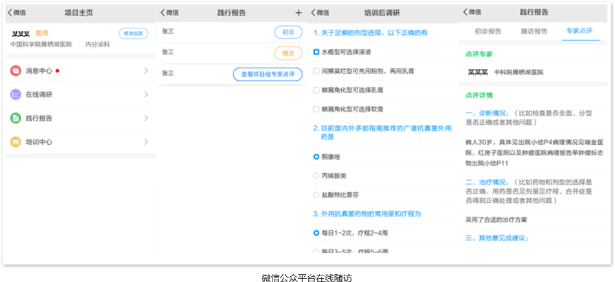Click the plus icon in 践行报告 header
Viewport: 615px width, 282px height.
point(298,12)
